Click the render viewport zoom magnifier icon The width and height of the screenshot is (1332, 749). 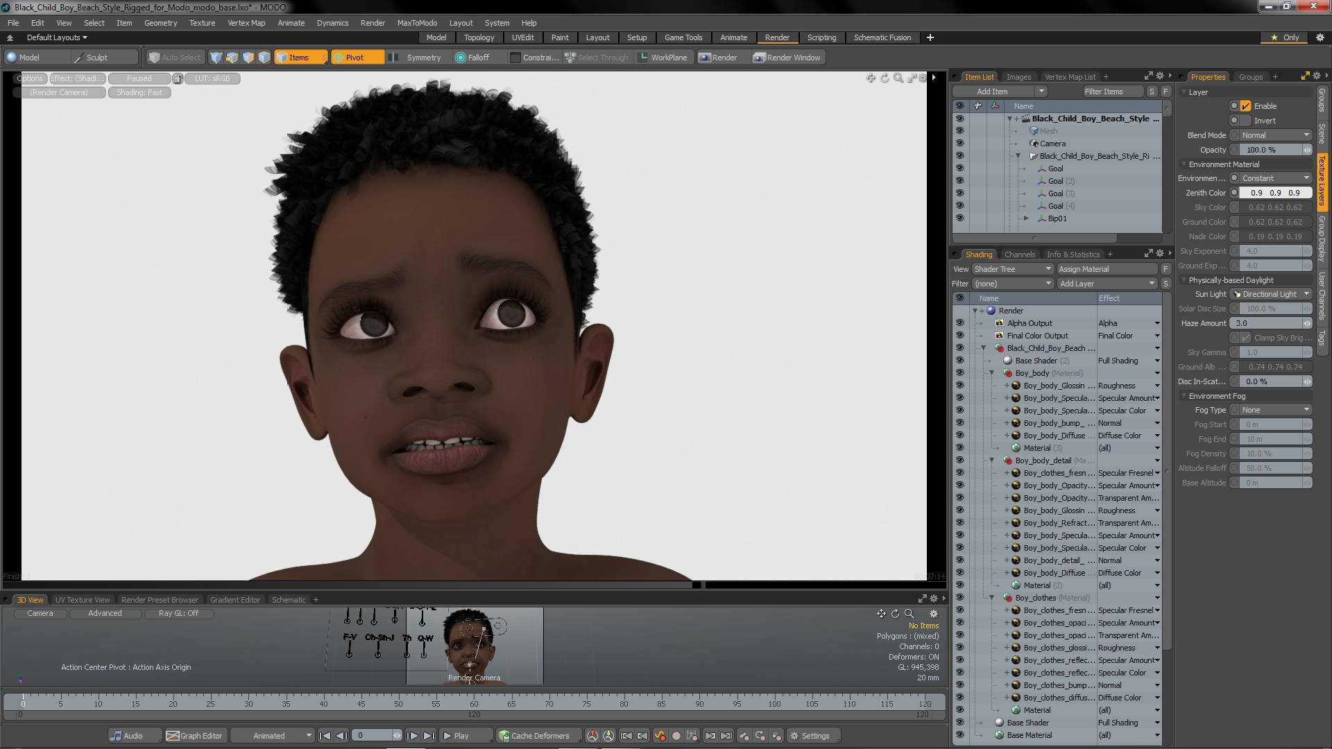pos(898,78)
